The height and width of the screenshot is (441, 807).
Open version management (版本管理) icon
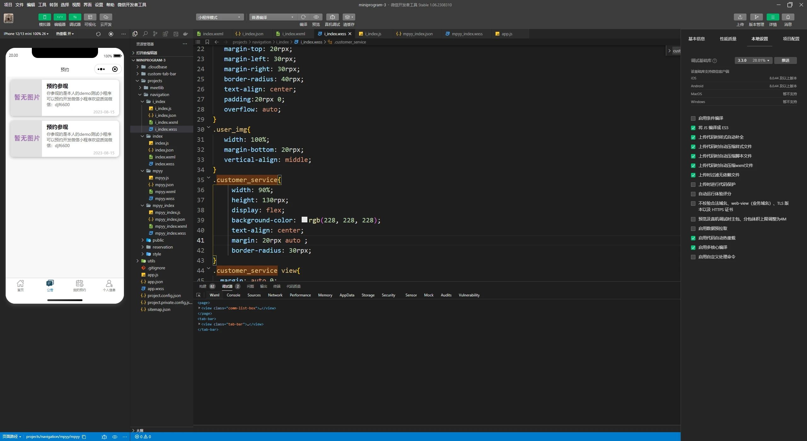[756, 17]
